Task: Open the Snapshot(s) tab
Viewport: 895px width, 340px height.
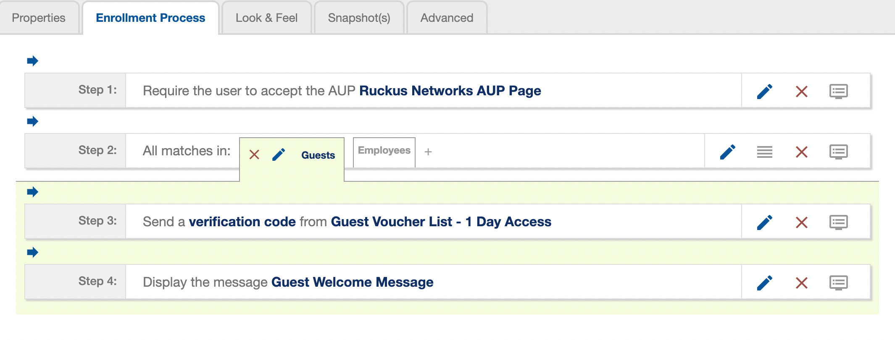Action: (359, 18)
